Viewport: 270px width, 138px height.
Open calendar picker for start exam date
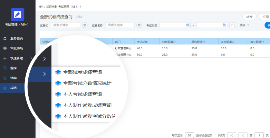coord(188,25)
